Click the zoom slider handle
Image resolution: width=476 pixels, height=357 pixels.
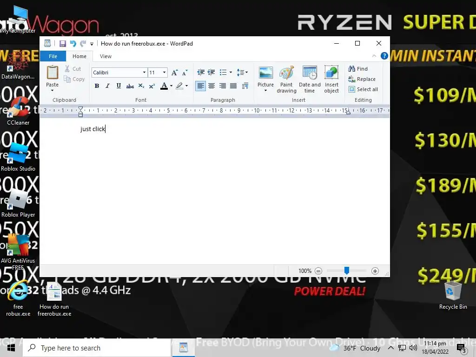[x=347, y=270]
